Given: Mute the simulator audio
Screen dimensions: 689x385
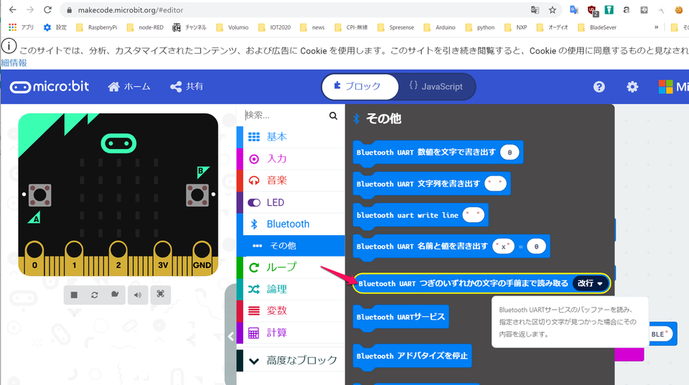Looking at the screenshot, I should [137, 294].
